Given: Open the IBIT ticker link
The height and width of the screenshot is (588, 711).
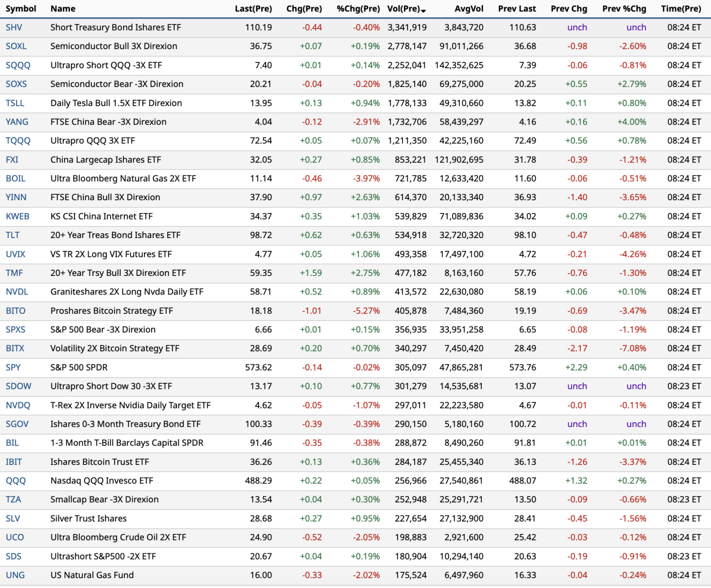Looking at the screenshot, I should pos(14,462).
